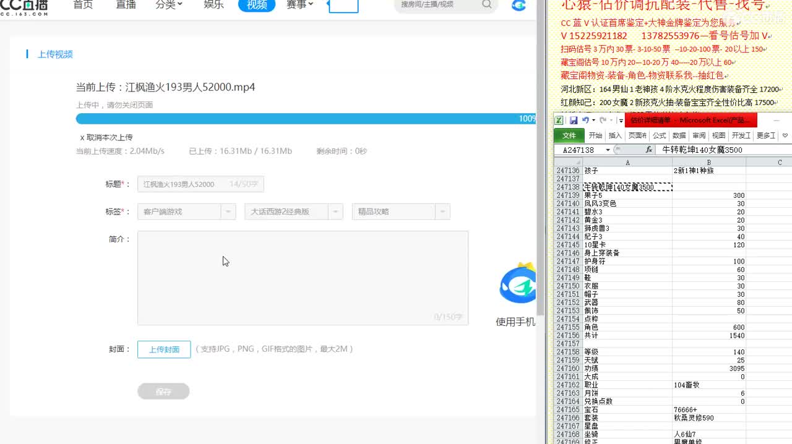Select the highlighted 视频 navigation tab
Image resolution: width=792 pixels, height=444 pixels.
pyautogui.click(x=257, y=5)
